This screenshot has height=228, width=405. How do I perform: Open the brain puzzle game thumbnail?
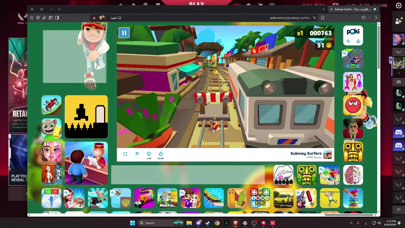353,174
